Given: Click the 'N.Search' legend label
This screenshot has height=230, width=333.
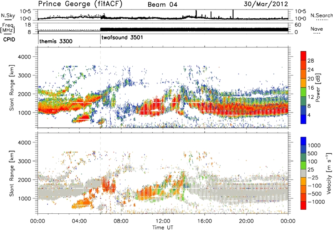Looking at the screenshot, I should pyautogui.click(x=321, y=15).
